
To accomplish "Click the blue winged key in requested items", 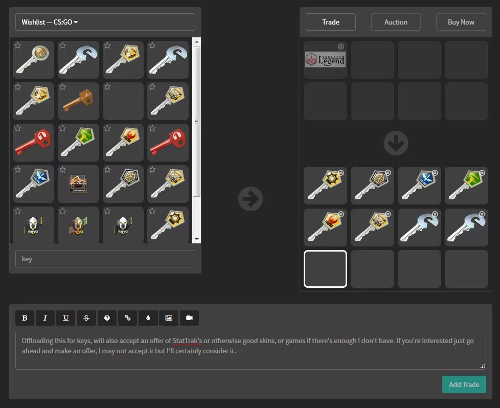I will pos(419,186).
